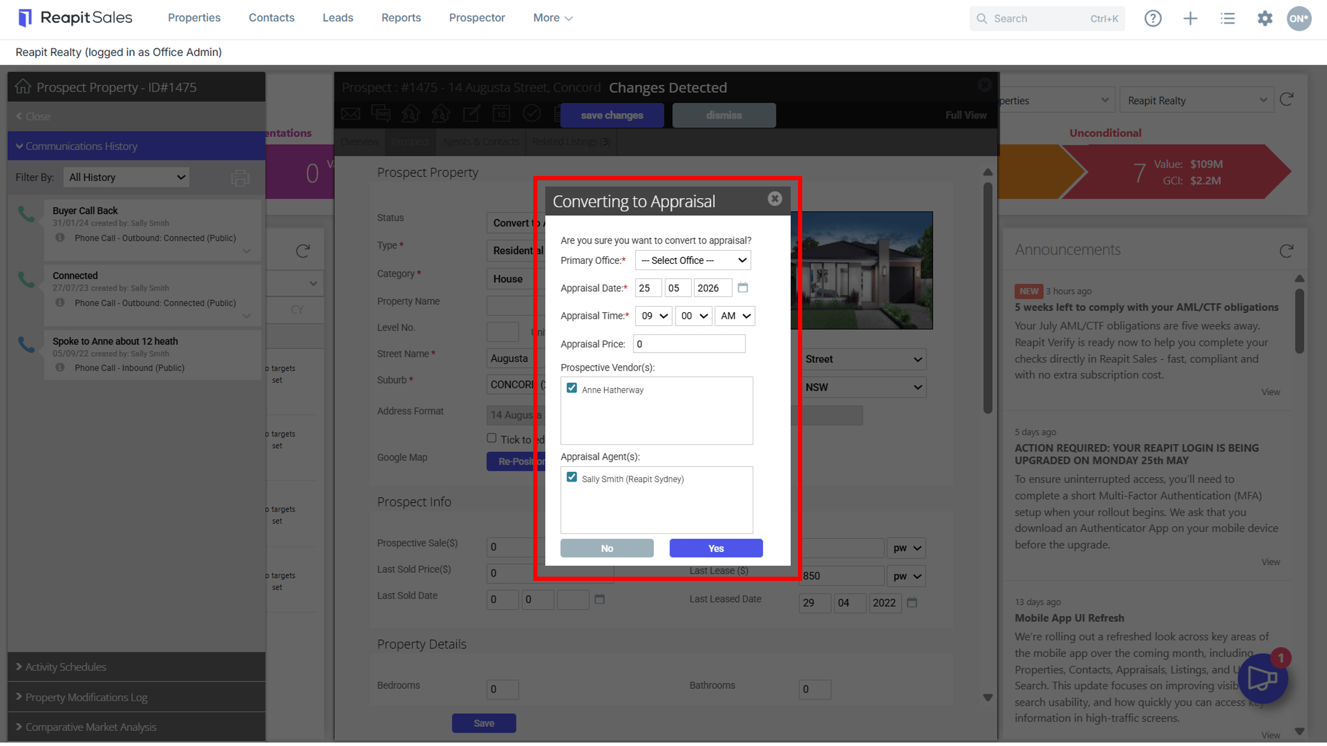Open the Appraisal Date calendar picker
This screenshot has height=746, width=1327.
pyautogui.click(x=743, y=287)
